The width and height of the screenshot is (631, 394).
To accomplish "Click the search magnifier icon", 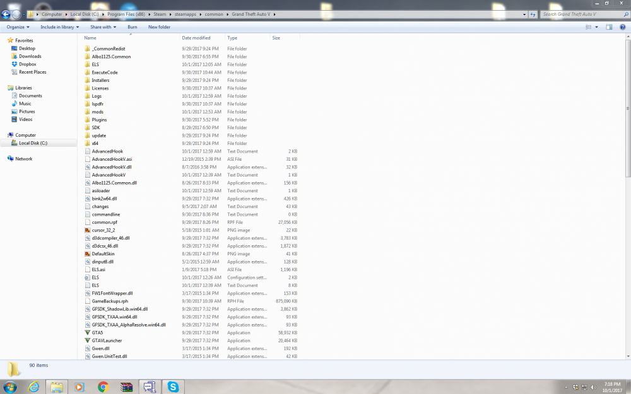I will pyautogui.click(x=626, y=14).
